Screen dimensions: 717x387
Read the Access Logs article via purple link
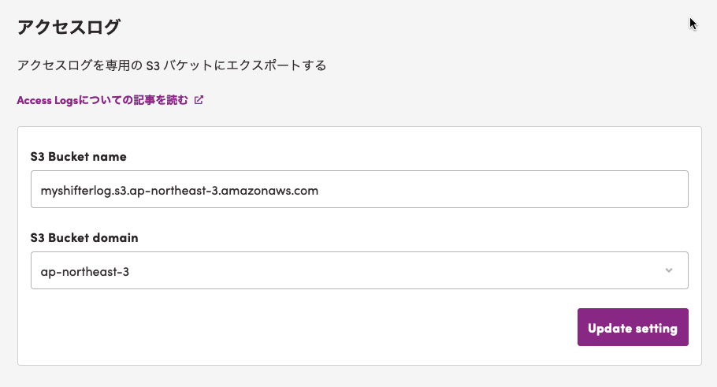tap(102, 100)
